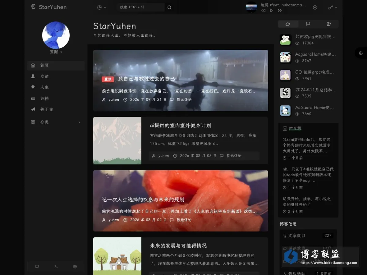Click the dog icon beside pig post
Viewport: 367px width, 275px height.
[x=285, y=39]
